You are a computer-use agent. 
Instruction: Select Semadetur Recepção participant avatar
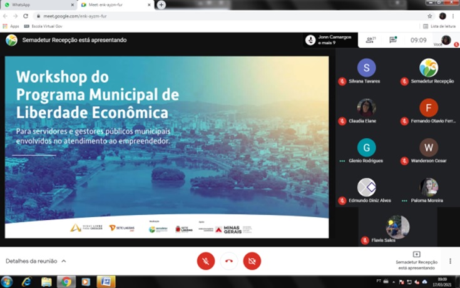[429, 68]
